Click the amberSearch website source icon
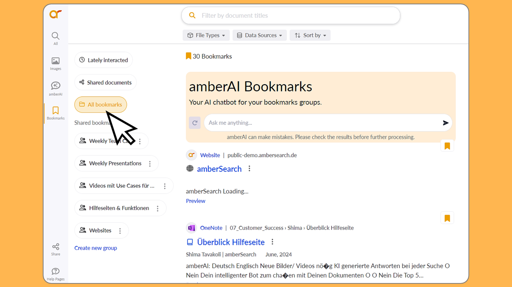The image size is (512, 287). [191, 155]
